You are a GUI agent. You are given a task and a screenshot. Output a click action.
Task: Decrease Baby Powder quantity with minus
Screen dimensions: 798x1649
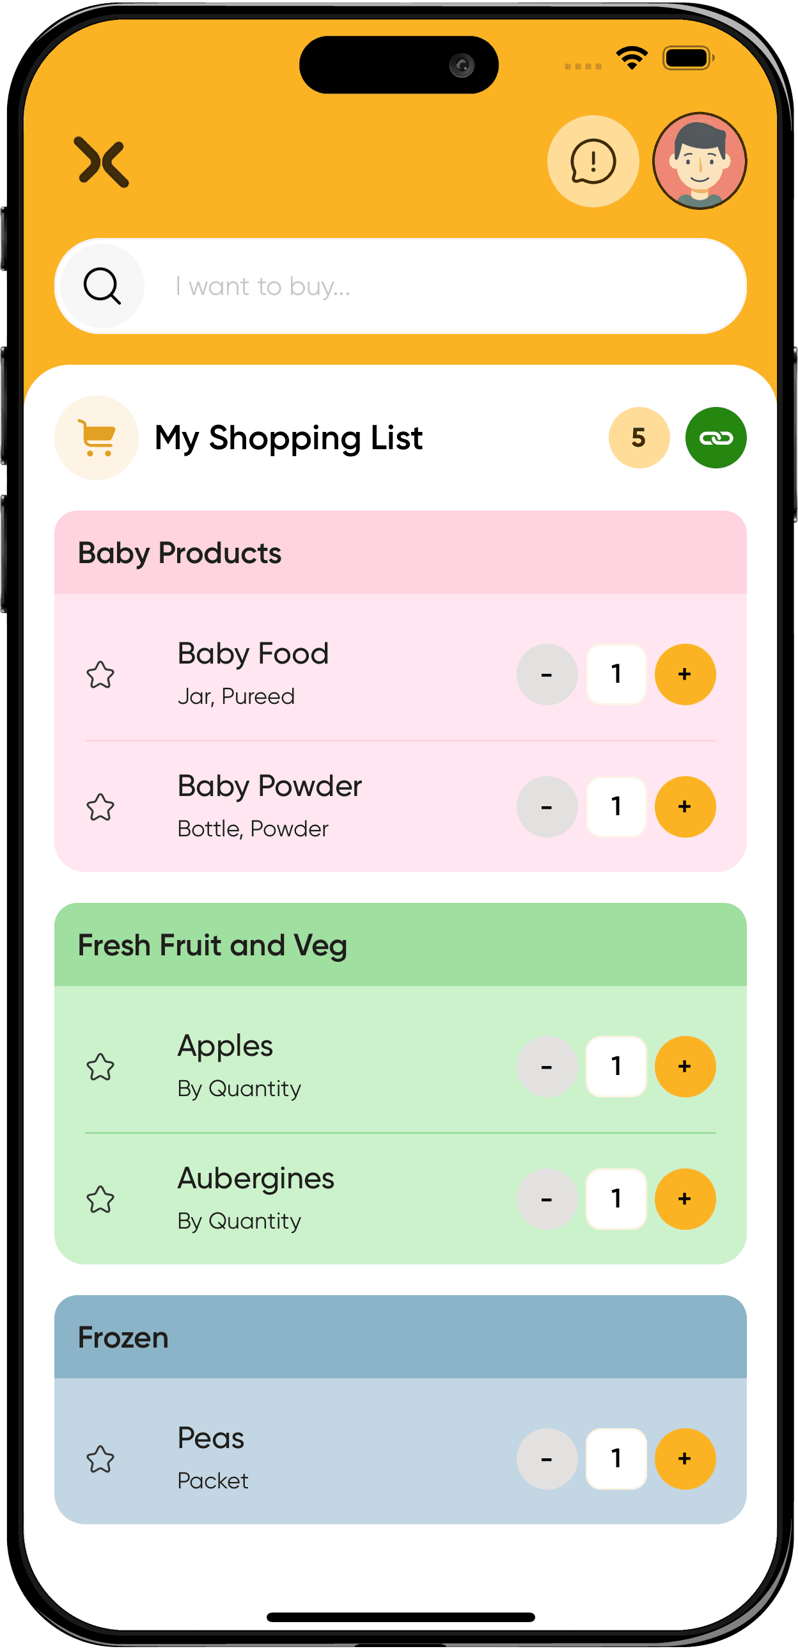547,807
